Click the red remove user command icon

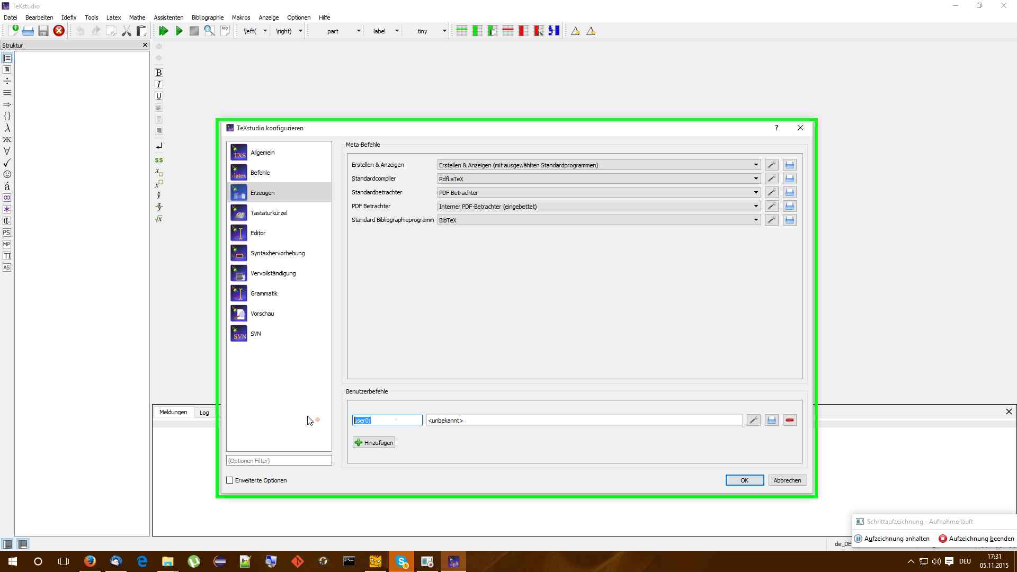coord(790,420)
